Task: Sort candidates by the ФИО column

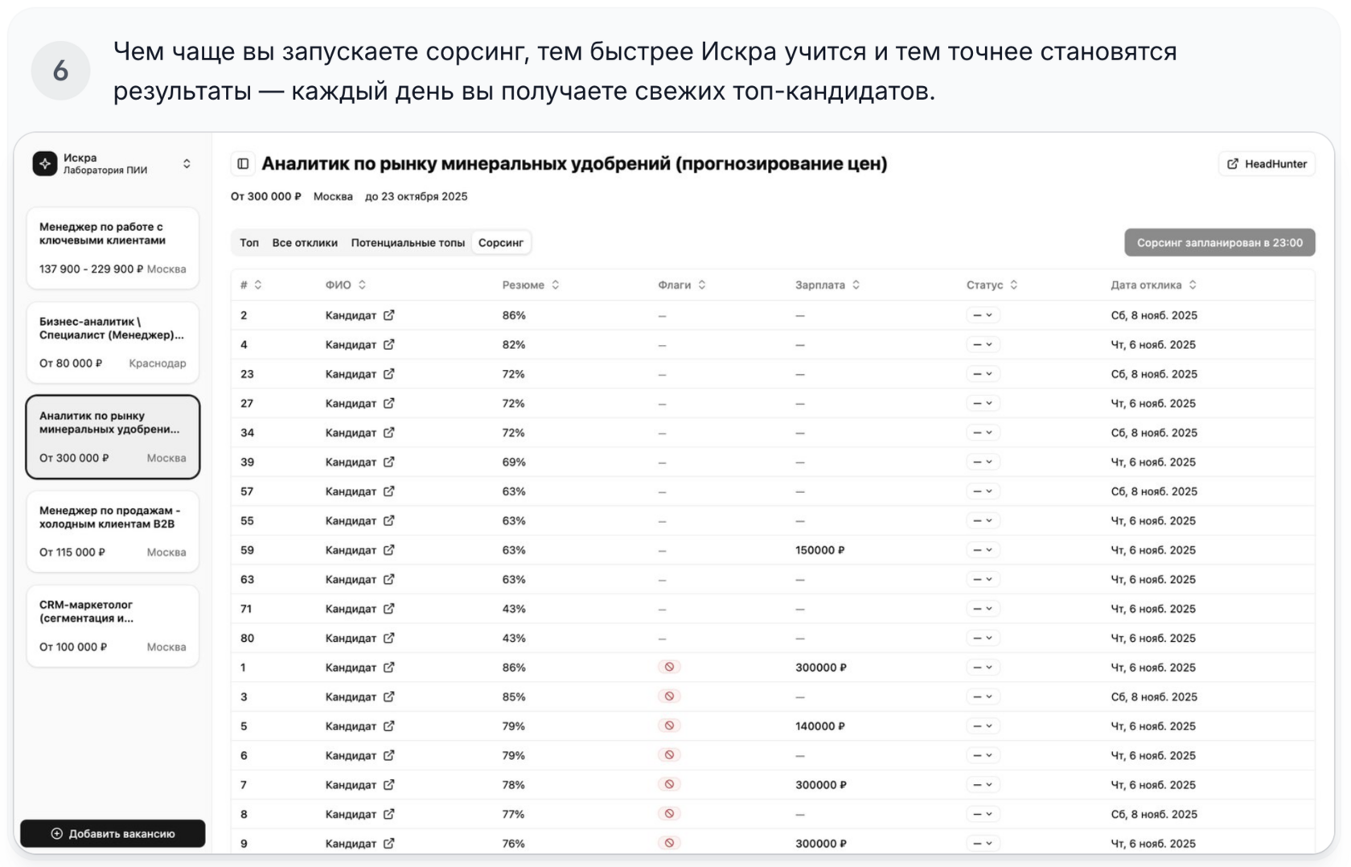Action: [x=346, y=285]
